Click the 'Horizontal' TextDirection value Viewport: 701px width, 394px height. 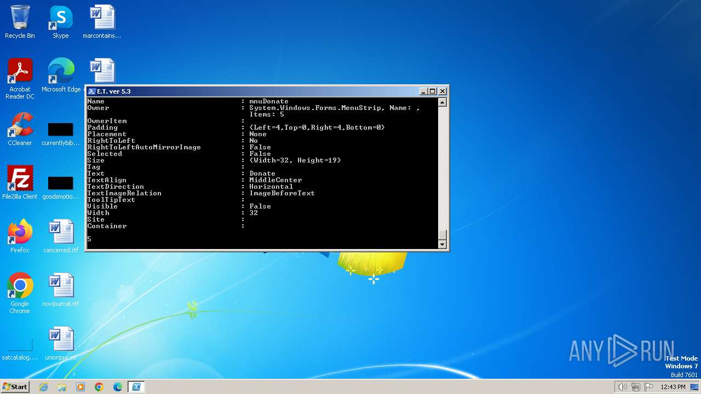pyautogui.click(x=271, y=187)
